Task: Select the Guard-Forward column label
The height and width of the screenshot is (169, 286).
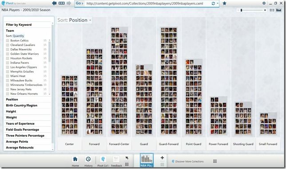Action: 169,144
